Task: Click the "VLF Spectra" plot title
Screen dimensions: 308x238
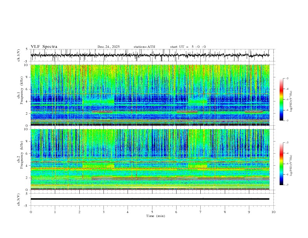Action: point(44,47)
